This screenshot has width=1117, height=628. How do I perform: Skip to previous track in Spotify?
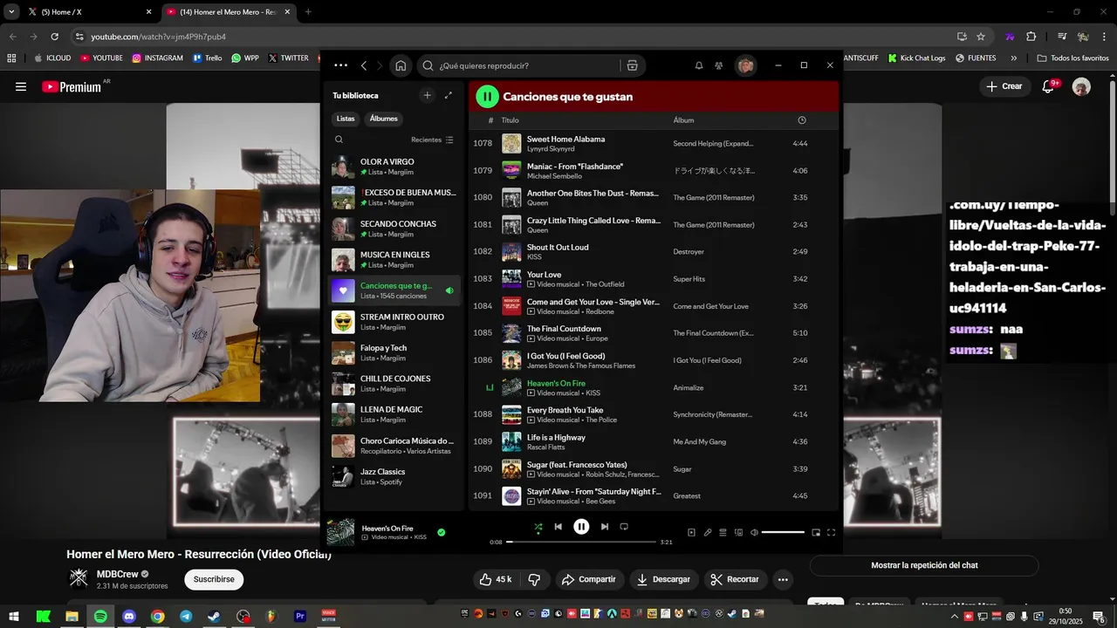[x=558, y=527]
